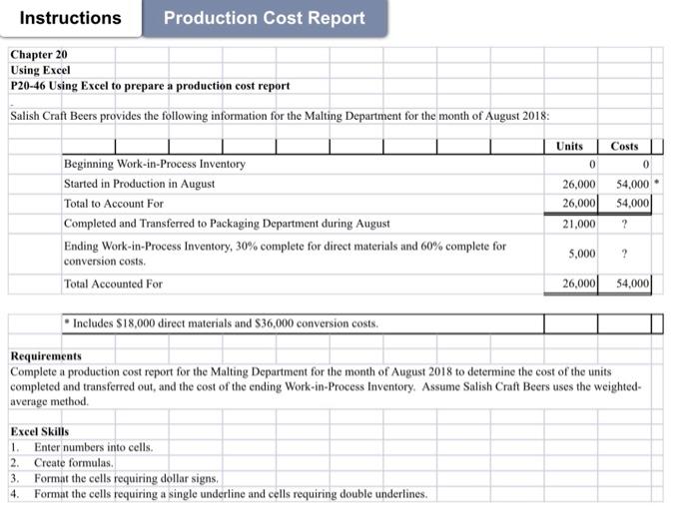This screenshot has height=525, width=699.
Task: Click the Ending Work-in-Process Inventory description
Action: pos(285,254)
